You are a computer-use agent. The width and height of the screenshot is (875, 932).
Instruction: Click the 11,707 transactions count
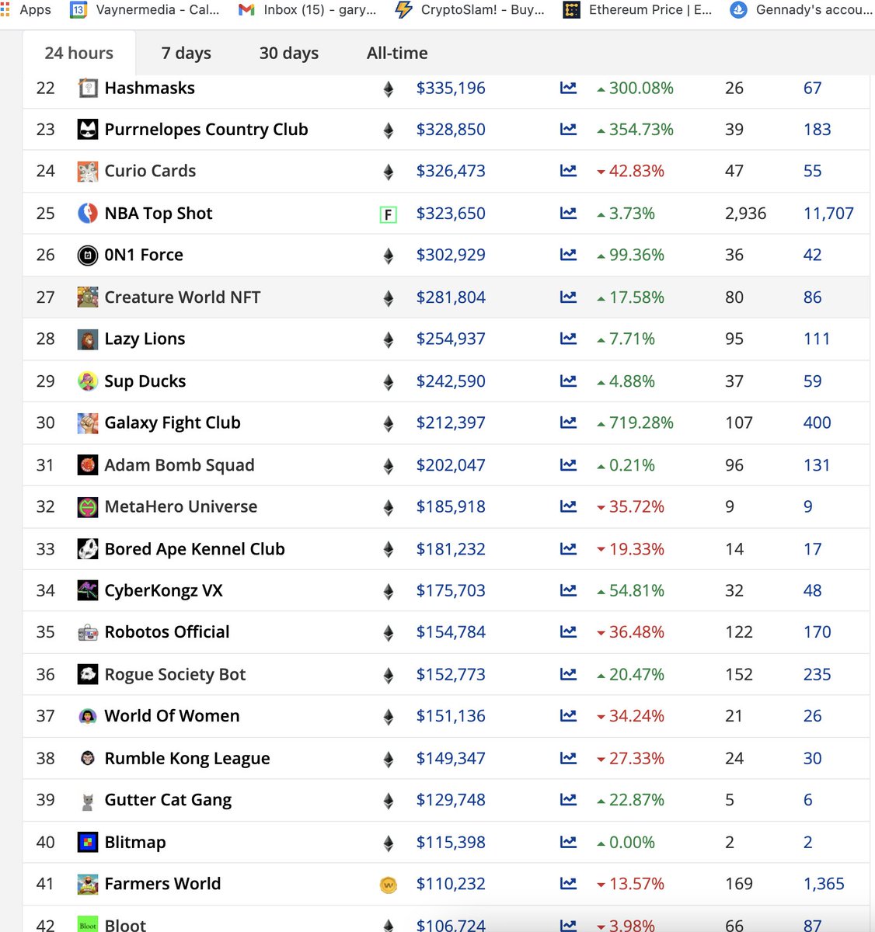[x=828, y=214]
